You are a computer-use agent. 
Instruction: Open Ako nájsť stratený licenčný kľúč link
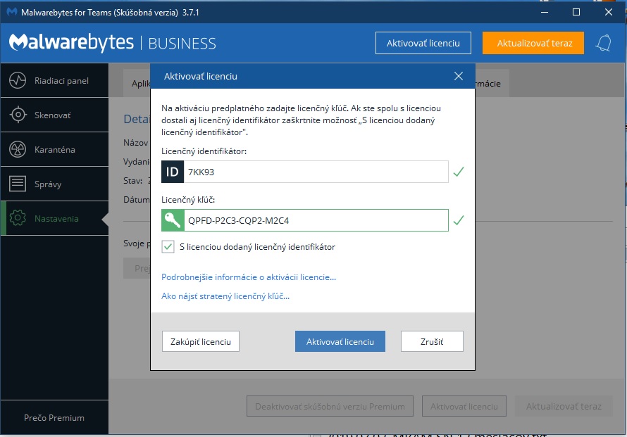225,296
